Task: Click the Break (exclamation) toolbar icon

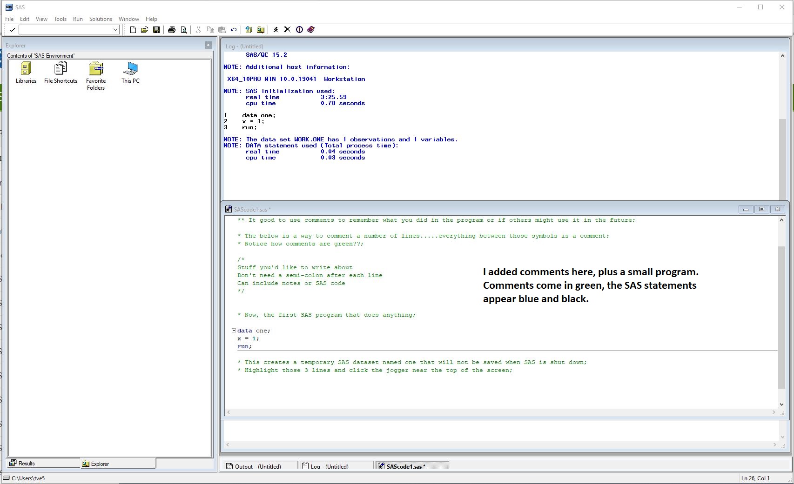Action: tap(299, 30)
